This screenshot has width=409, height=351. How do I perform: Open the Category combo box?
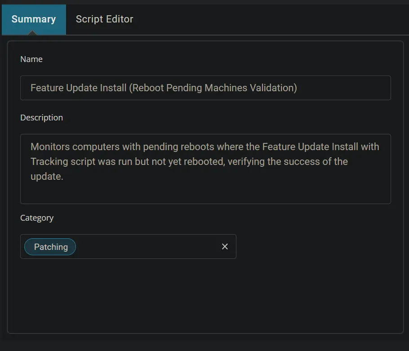pos(128,246)
